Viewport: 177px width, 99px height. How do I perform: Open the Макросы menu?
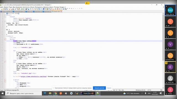(46, 7)
